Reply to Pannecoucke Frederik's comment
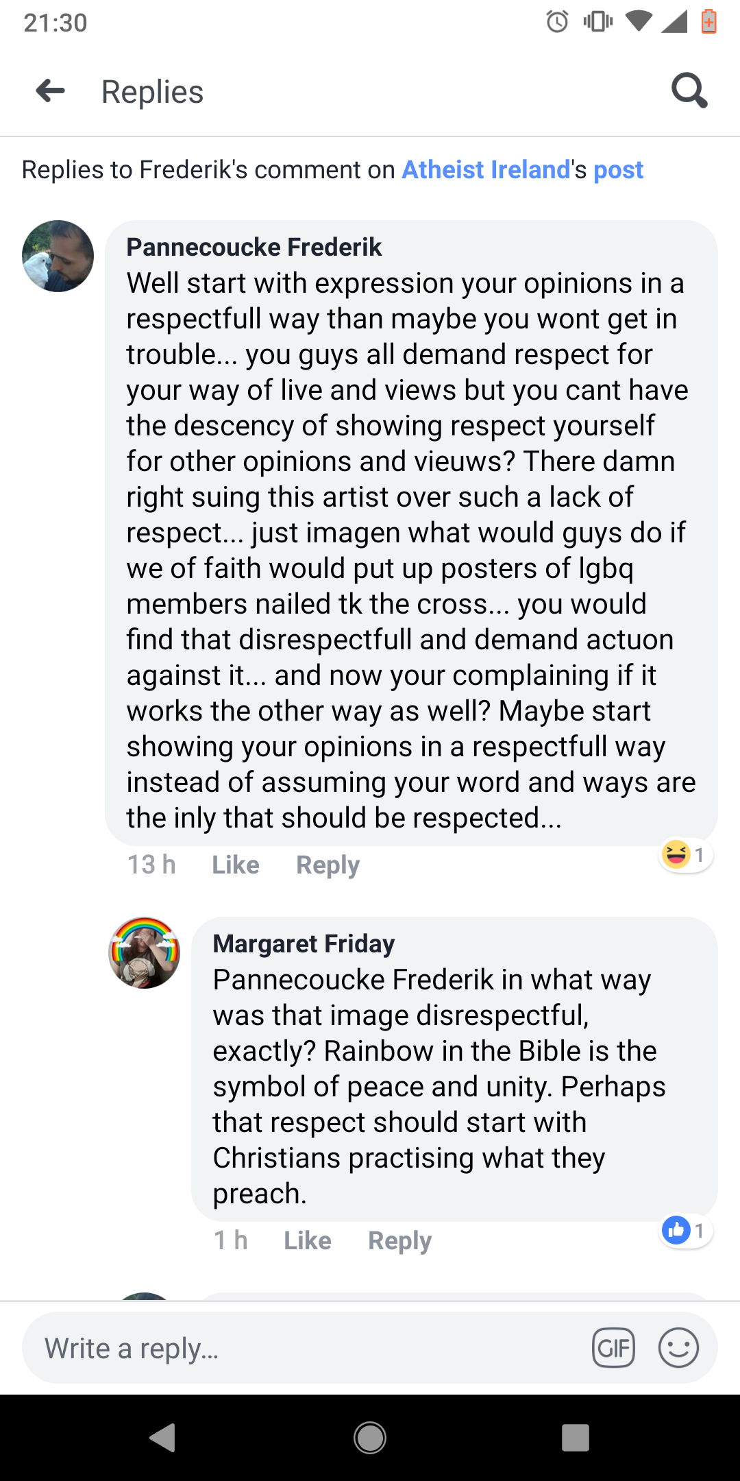 pos(328,865)
